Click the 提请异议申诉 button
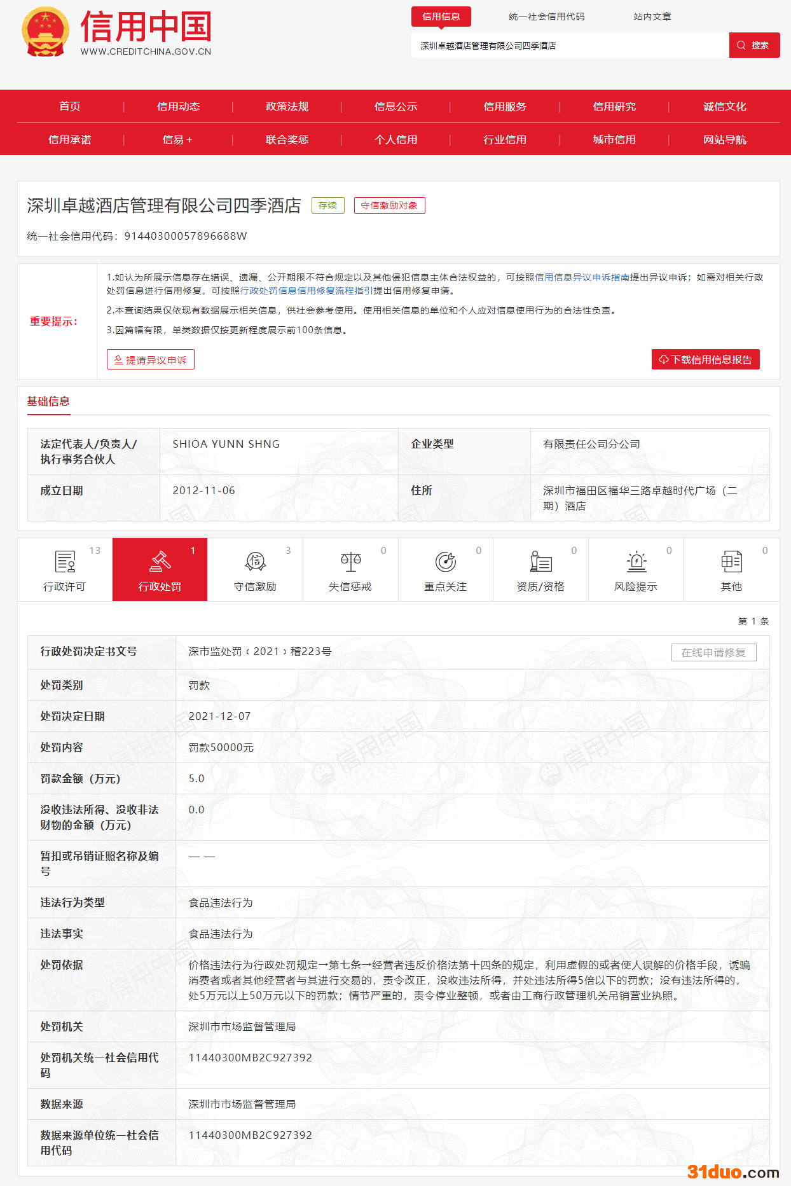The image size is (791, 1186). pos(151,360)
